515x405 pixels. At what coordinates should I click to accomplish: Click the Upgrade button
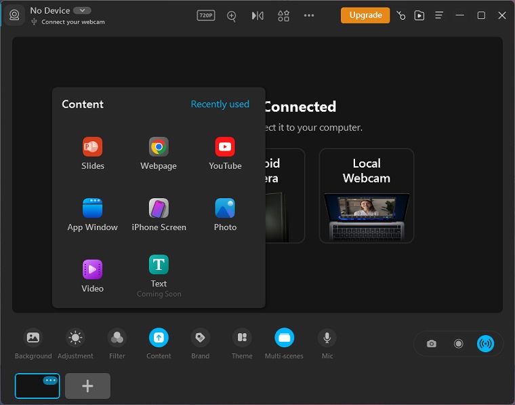365,15
